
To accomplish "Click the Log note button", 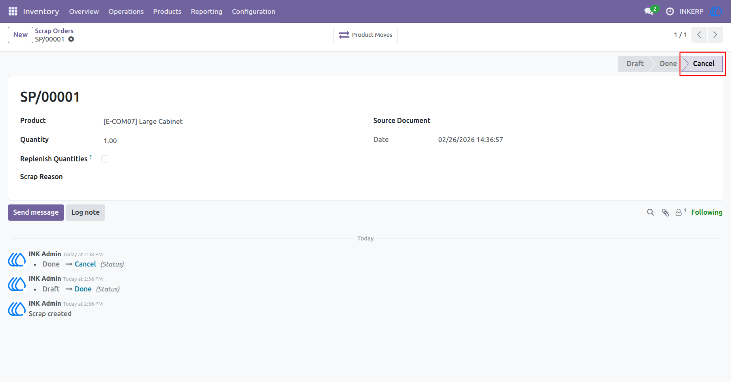I will coord(85,212).
